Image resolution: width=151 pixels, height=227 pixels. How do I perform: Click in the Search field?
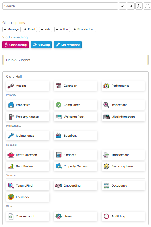click(60, 6)
